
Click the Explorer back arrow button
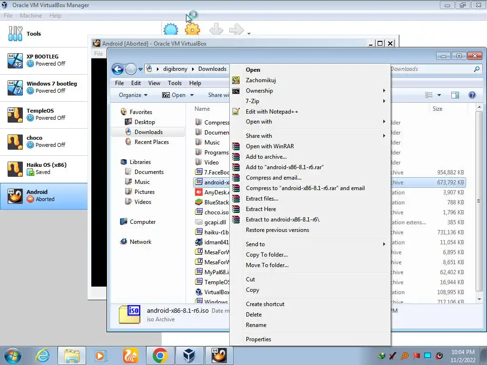click(118, 69)
